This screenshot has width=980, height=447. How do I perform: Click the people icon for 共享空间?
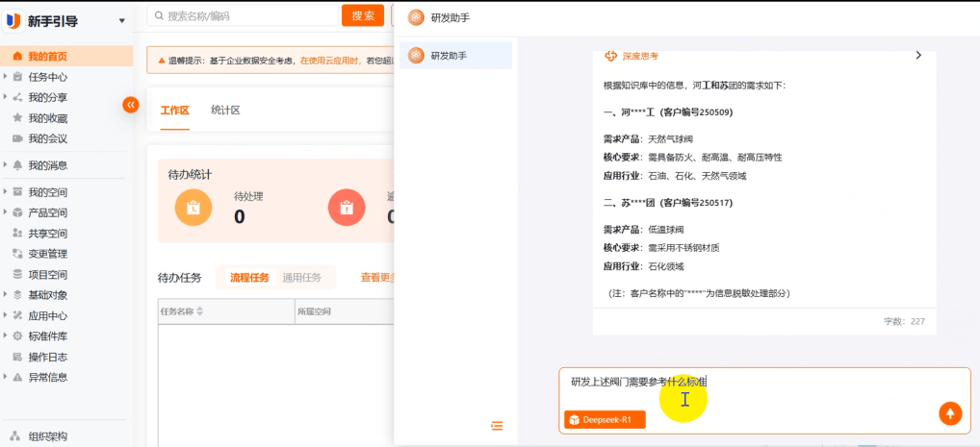(17, 234)
